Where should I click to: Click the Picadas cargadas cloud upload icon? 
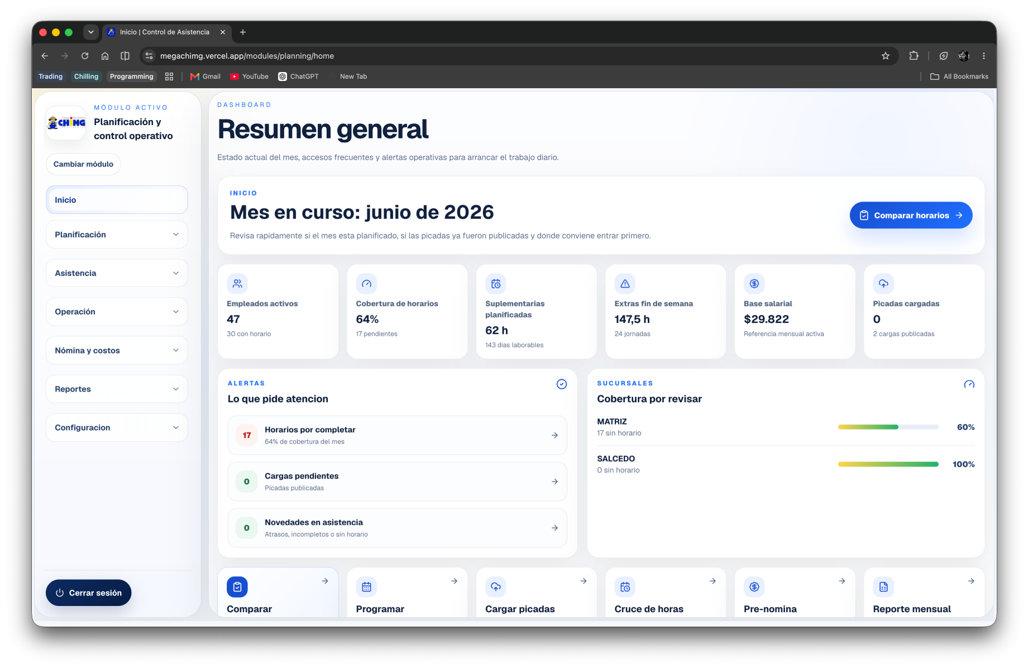[x=883, y=284]
